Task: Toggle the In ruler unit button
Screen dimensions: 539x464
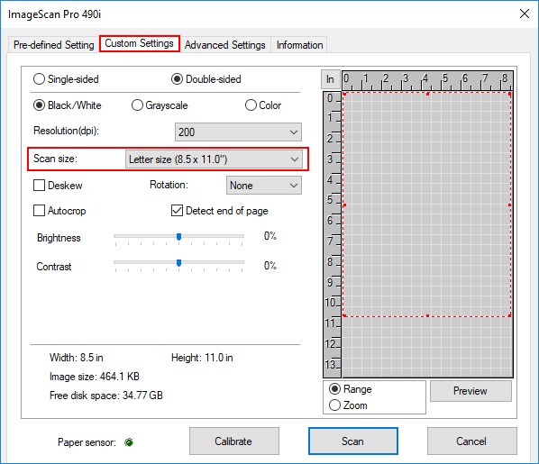Action: coord(331,79)
